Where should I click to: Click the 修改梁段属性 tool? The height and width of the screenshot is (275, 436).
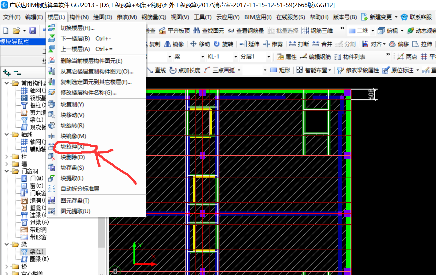click(358, 70)
